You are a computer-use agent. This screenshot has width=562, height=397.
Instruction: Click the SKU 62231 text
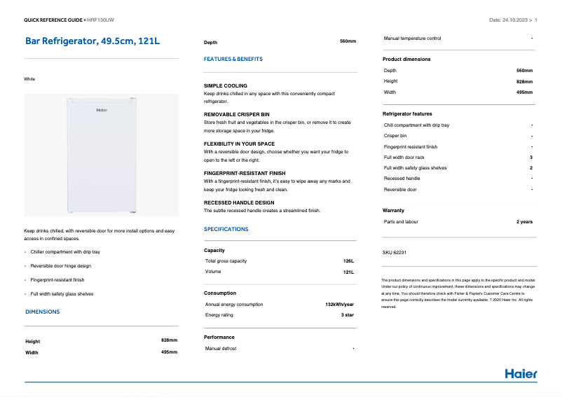[395, 252]
